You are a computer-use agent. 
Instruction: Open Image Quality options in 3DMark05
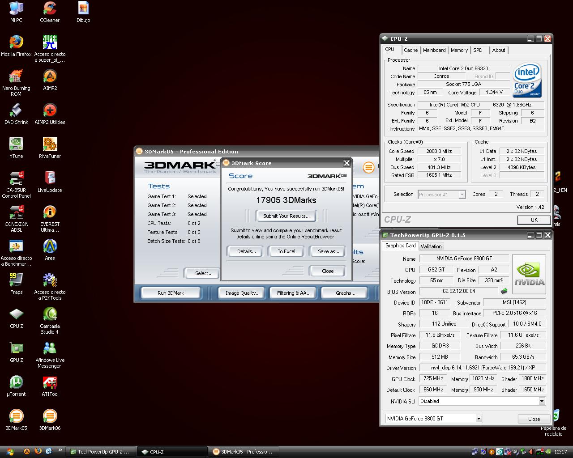coord(242,293)
